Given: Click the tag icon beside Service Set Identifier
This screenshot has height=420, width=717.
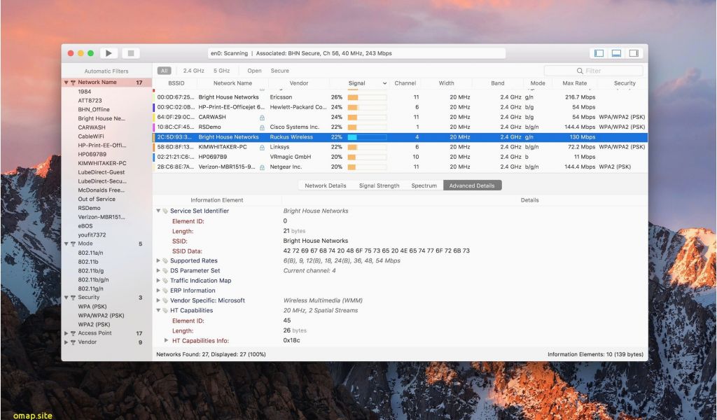Looking at the screenshot, I should (x=165, y=211).
